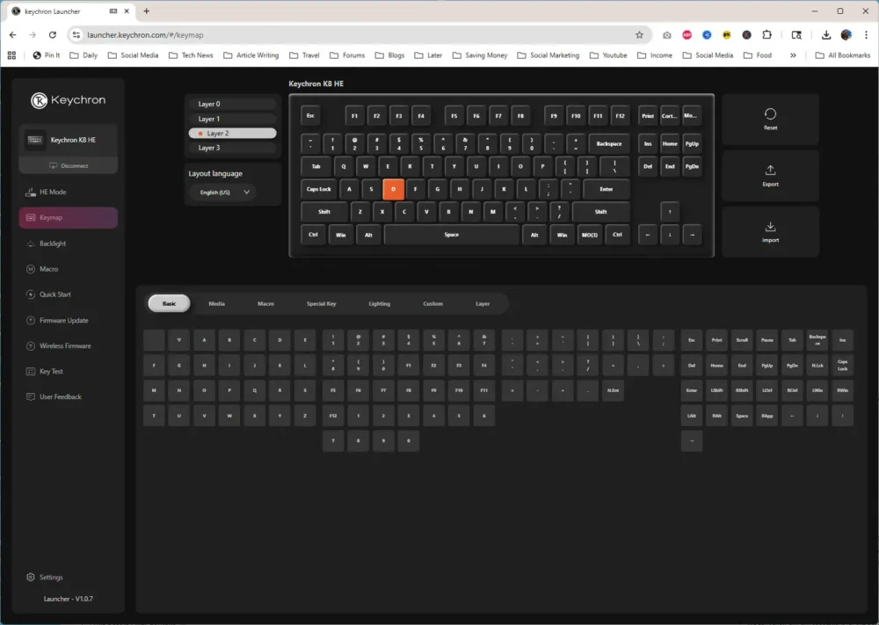Open the browser extensions puzzle icon

(766, 35)
